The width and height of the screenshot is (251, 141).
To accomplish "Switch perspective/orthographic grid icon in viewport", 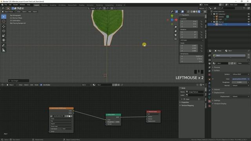I will (x=176, y=39).
